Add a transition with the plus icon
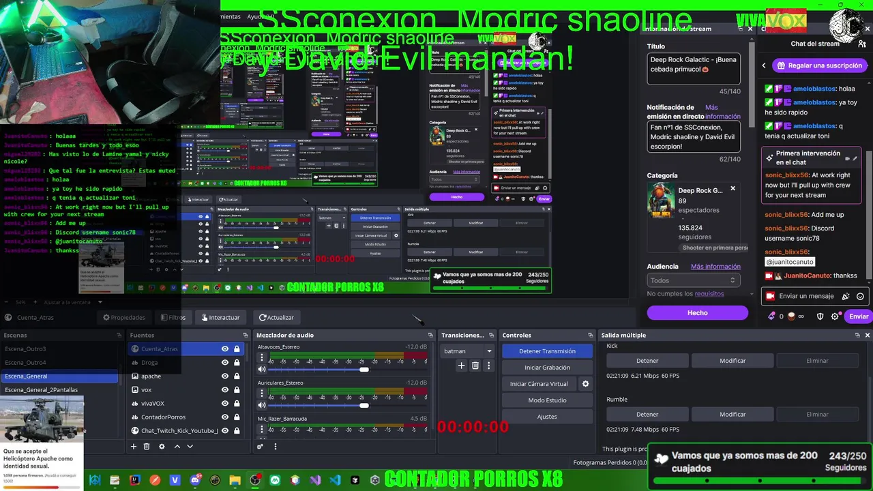Screen dimensions: 873x491 coord(461,366)
